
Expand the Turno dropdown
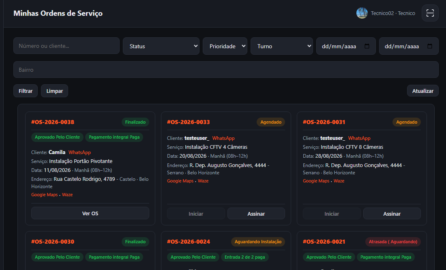282,46
